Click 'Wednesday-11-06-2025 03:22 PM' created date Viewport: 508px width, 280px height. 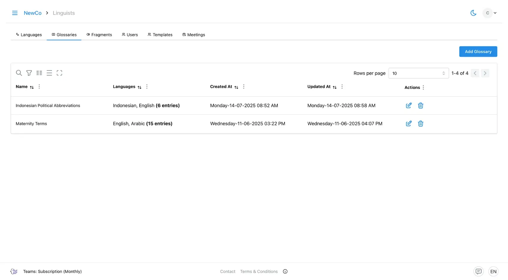tap(247, 124)
